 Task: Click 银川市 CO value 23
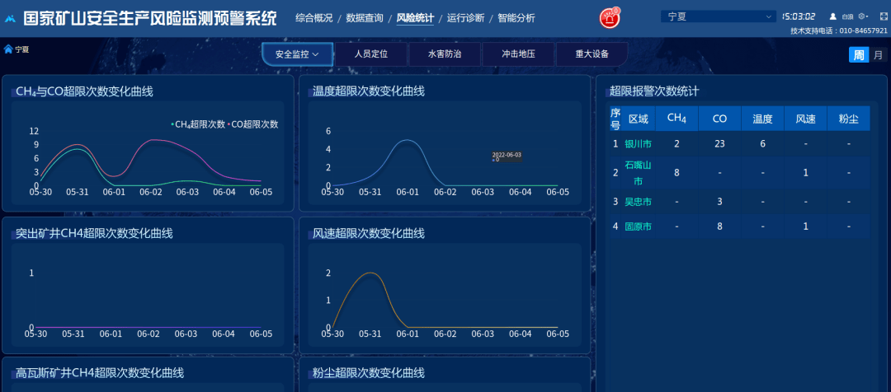coord(720,144)
